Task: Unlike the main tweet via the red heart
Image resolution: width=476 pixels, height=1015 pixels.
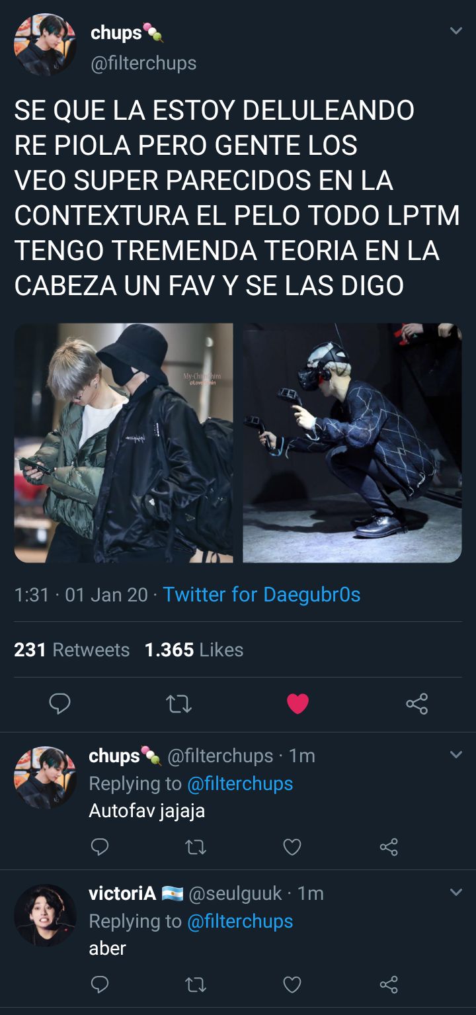Action: point(297,704)
